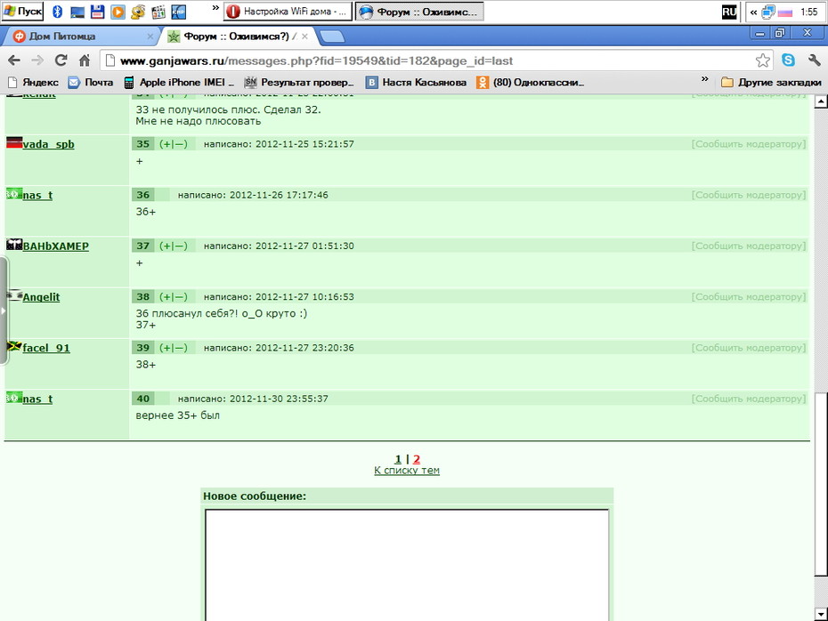
Task: Report post 38 via Сообщить модератору
Action: pyautogui.click(x=749, y=297)
